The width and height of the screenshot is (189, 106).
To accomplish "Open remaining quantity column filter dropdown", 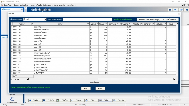I will click(106, 24).
